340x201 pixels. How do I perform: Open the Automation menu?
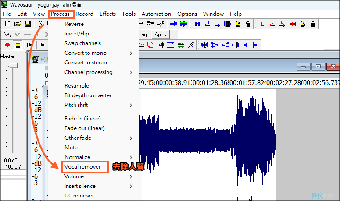156,14
